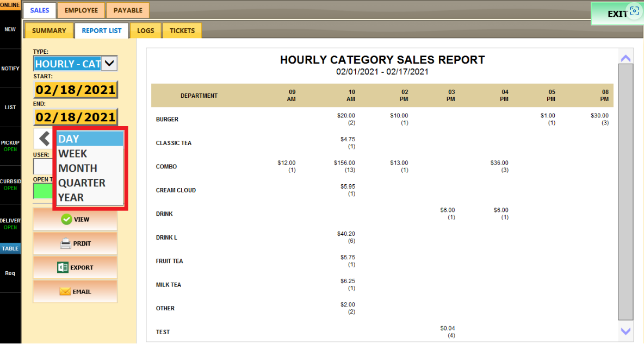Select WEEK from the period list
The image size is (644, 344).
[x=73, y=154]
